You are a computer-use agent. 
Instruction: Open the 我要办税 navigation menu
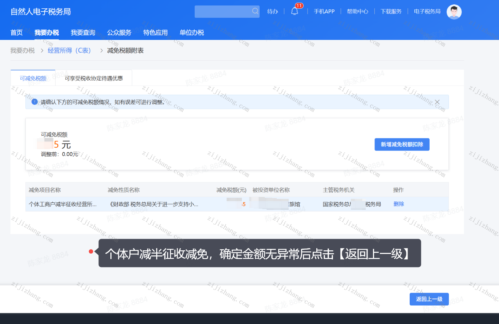click(46, 32)
